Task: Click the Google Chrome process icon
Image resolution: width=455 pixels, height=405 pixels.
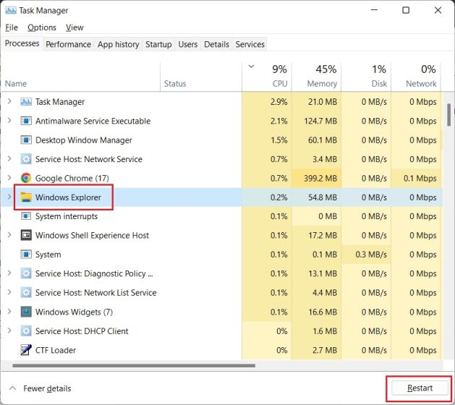Action: click(26, 178)
